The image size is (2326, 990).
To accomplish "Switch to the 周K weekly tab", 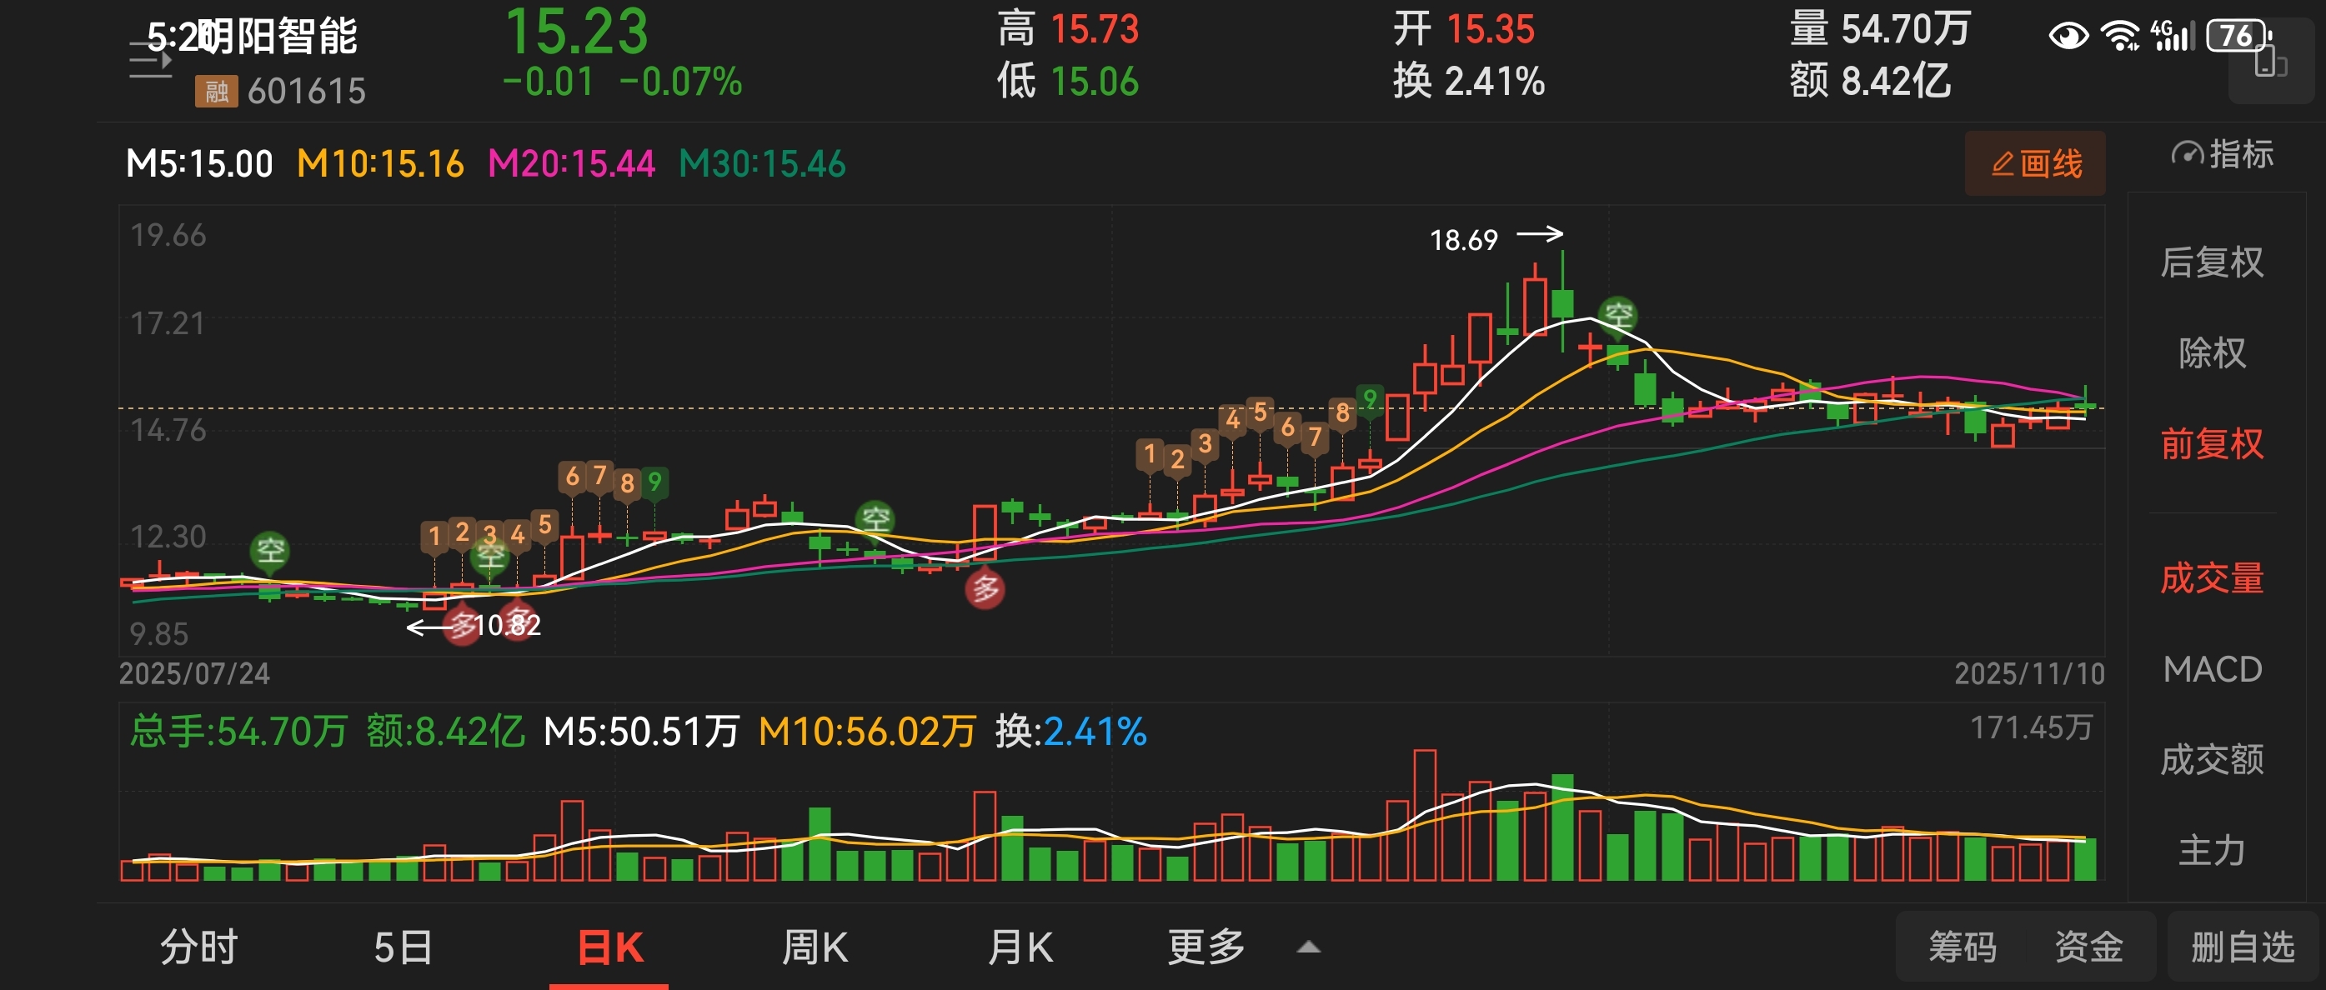I will [815, 947].
